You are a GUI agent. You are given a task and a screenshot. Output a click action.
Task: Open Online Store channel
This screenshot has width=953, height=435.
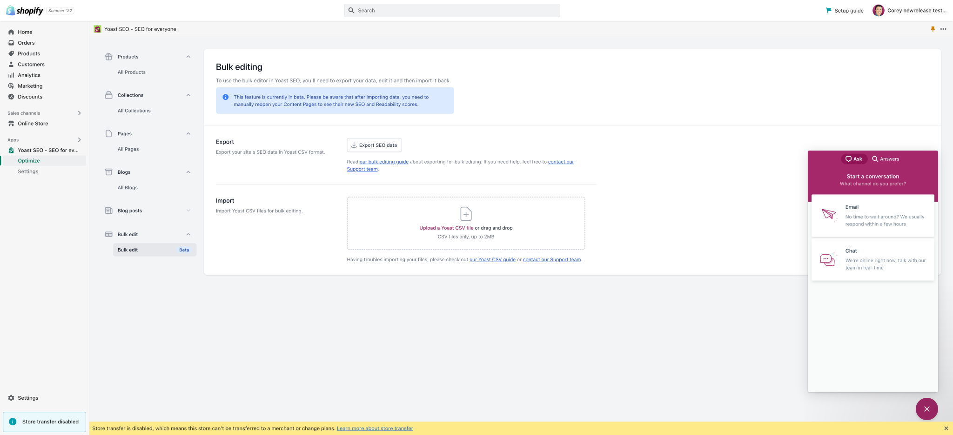coord(33,124)
